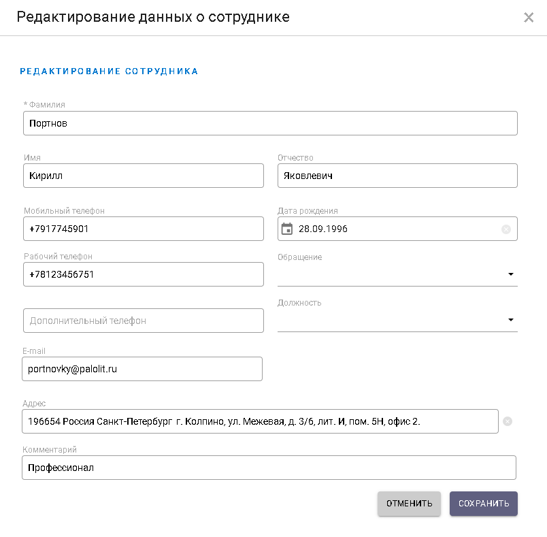The image size is (547, 537).
Task: Expand the Обращение dropdown
Action: point(397,274)
